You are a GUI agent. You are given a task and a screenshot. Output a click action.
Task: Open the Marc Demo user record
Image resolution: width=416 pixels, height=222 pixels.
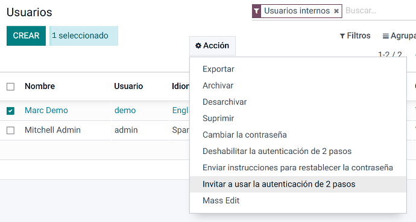click(x=46, y=110)
